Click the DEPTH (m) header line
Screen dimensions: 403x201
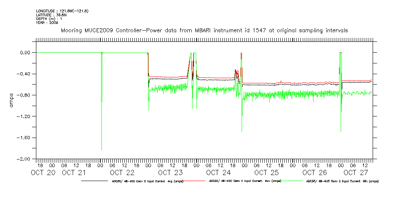(50, 19)
